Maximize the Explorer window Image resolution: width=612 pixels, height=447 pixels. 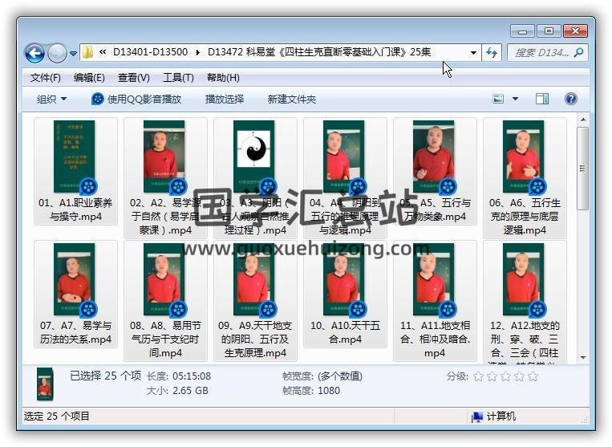549,30
